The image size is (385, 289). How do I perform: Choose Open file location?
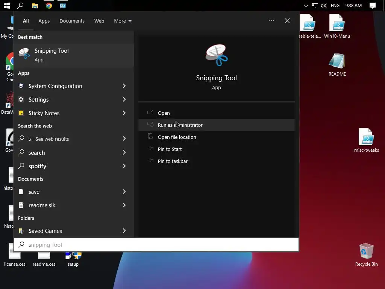point(216,137)
